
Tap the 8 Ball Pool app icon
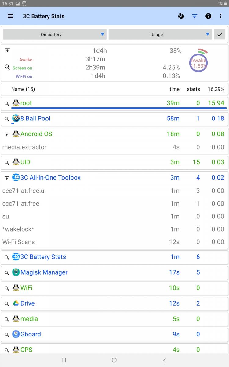[16, 118]
